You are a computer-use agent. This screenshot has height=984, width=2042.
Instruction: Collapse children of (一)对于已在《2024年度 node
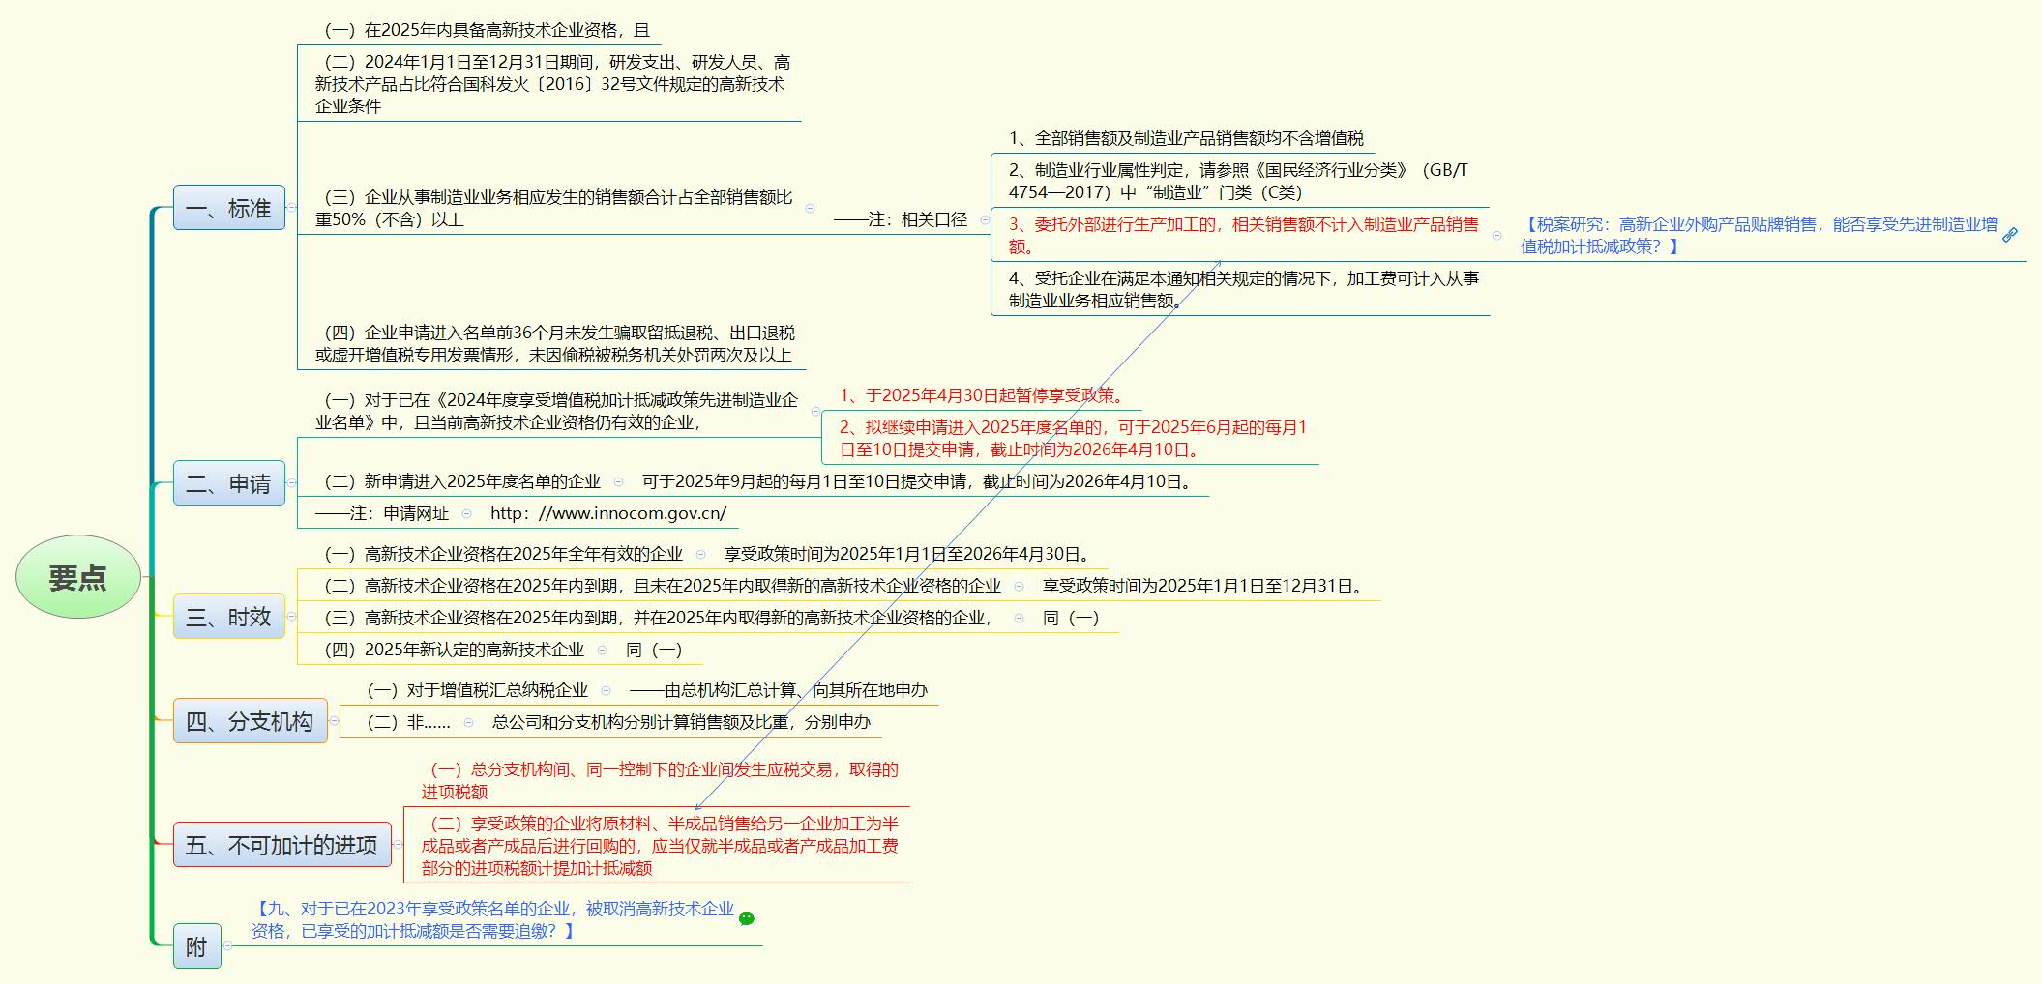(x=815, y=411)
